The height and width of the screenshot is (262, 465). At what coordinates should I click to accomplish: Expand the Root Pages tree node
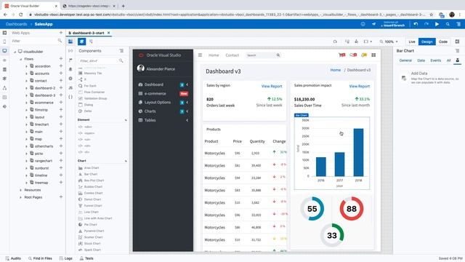tap(20, 197)
